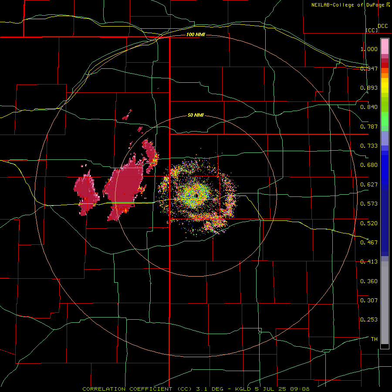Click the 0.253 color scale label
This screenshot has width=392, height=392.
(x=369, y=320)
